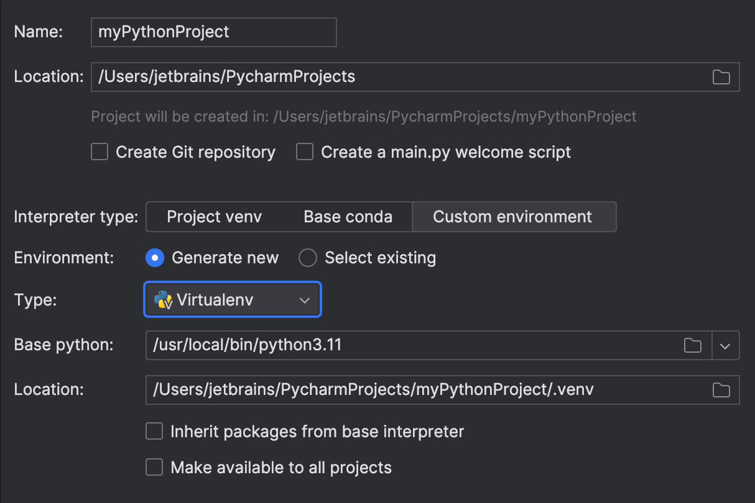Expand the Base python interpreter list
Viewport: 755px width, 503px height.
726,345
